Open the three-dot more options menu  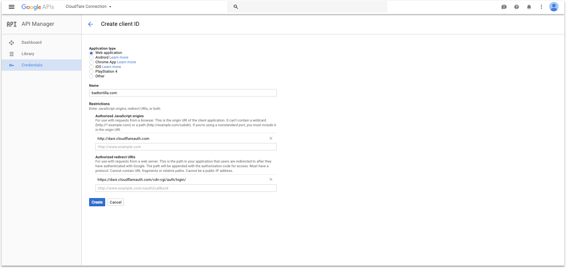pos(541,7)
